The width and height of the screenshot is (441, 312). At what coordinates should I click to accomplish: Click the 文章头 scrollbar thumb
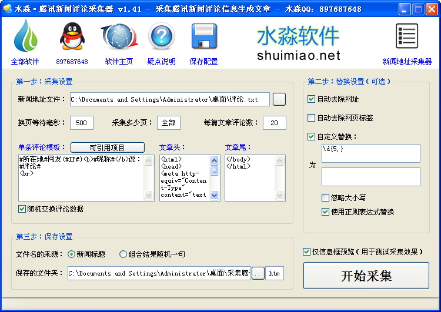click(214, 170)
